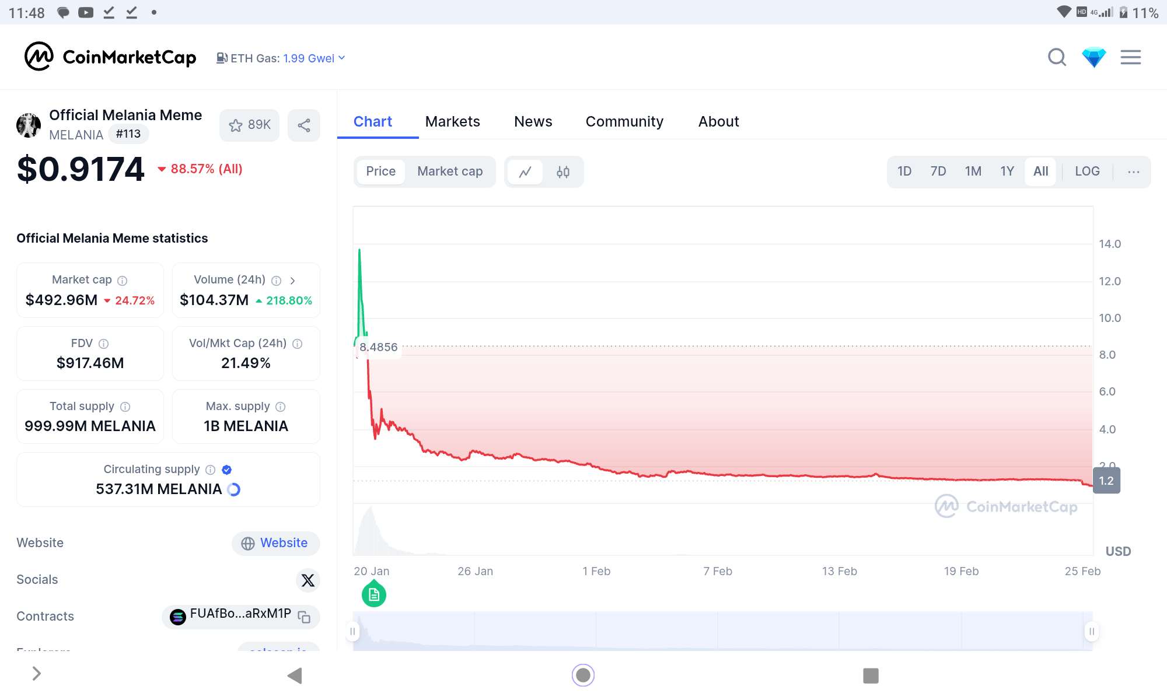
Task: Open the hamburger menu
Action: coord(1131,57)
